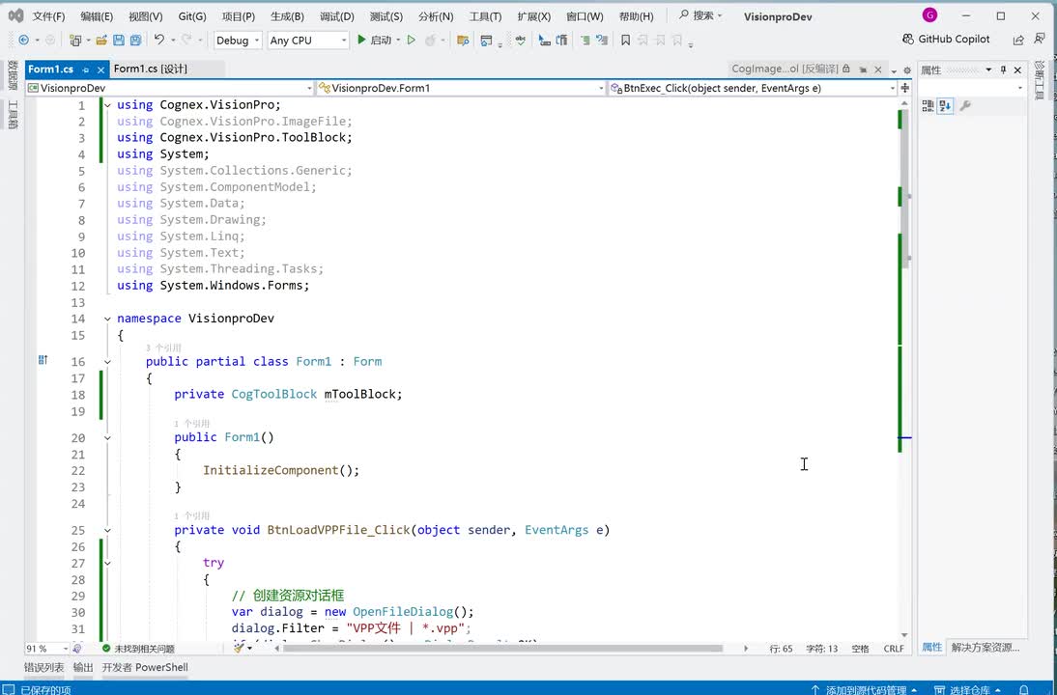Image resolution: width=1057 pixels, height=695 pixels.
Task: Toggle alphabetical sort in properties panel
Action: 945,106
